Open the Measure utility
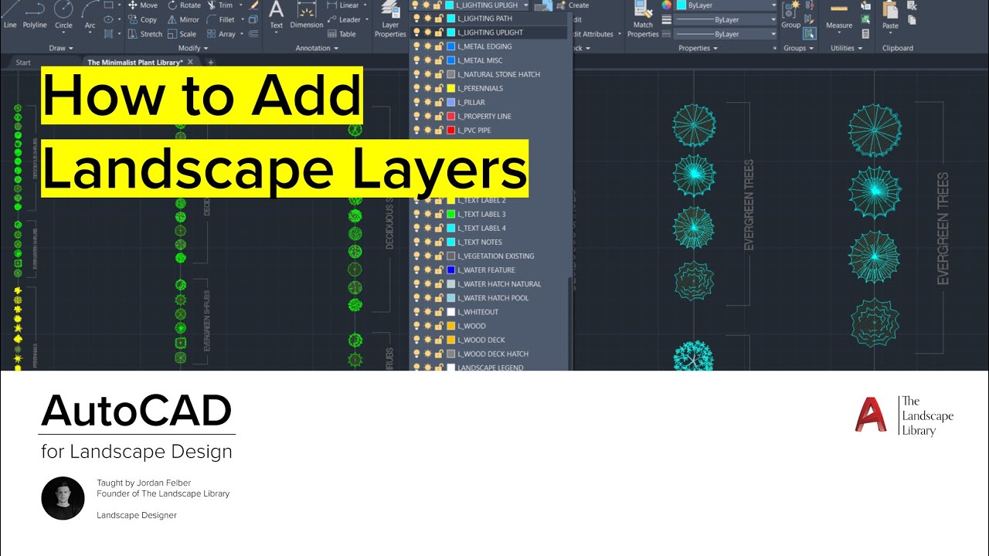989x556 pixels. coord(839,17)
